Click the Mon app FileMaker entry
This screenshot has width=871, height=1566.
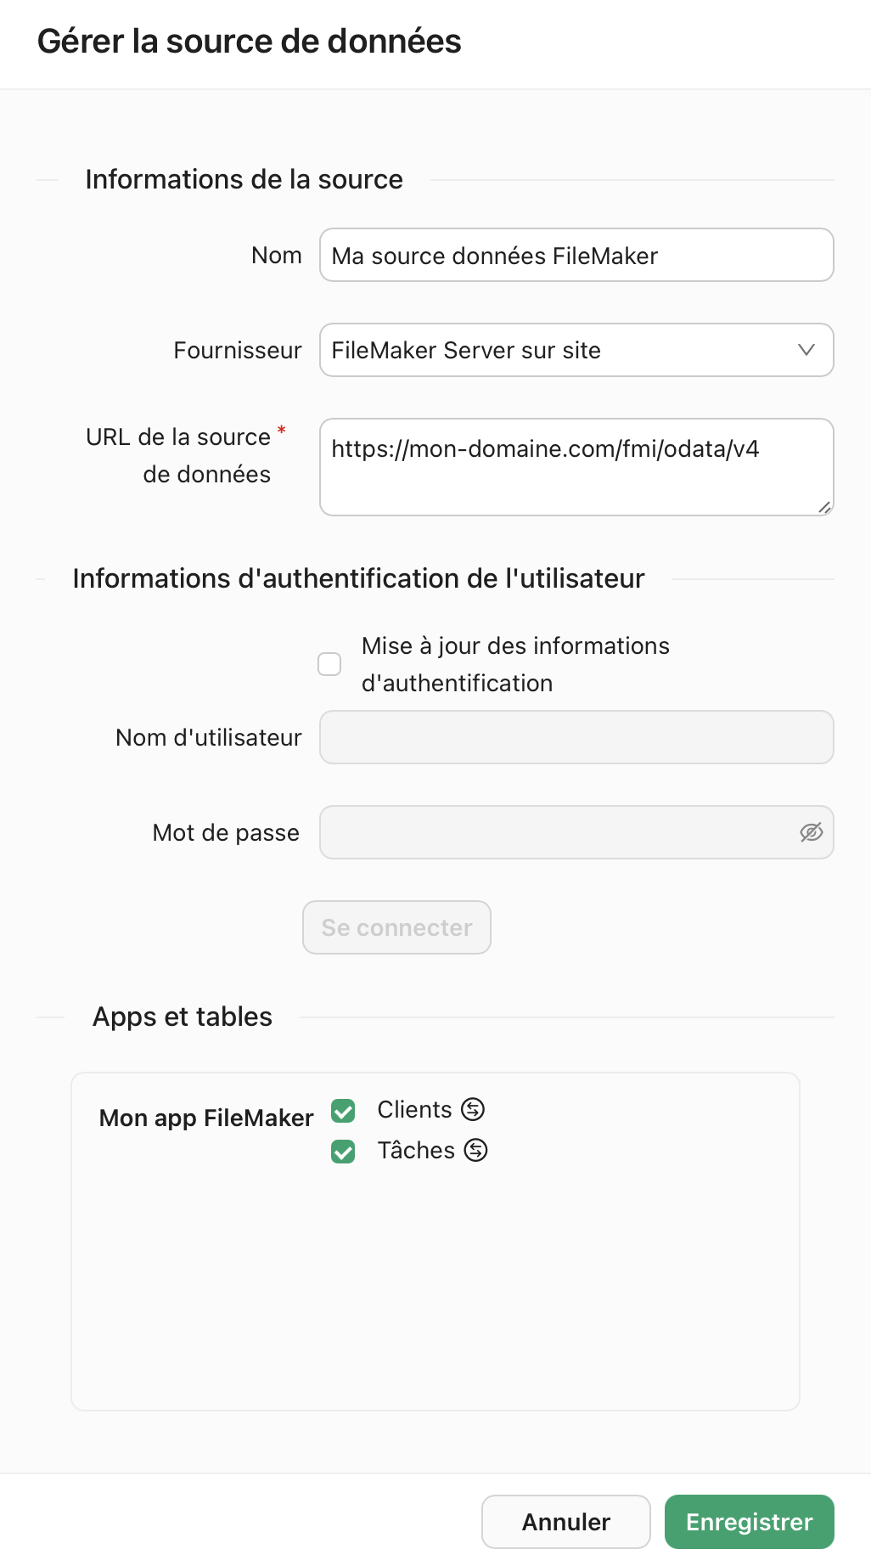pos(206,1118)
